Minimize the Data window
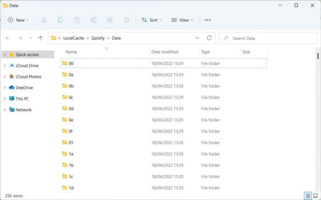The image size is (321, 200). (280, 5)
